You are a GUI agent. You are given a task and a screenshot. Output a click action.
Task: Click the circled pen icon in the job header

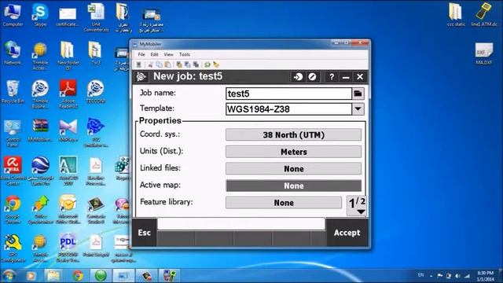(x=313, y=77)
